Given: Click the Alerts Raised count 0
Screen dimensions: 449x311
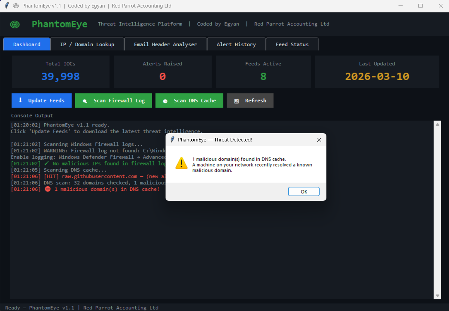Looking at the screenshot, I should point(162,76).
